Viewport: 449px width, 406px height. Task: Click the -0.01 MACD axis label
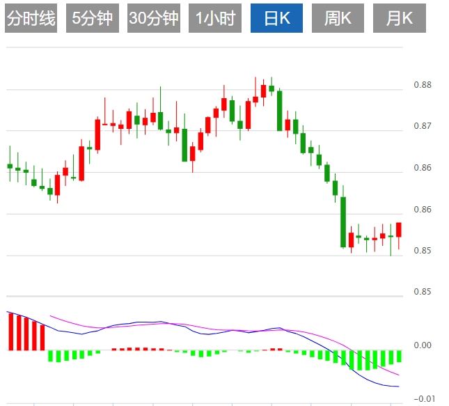(425, 398)
